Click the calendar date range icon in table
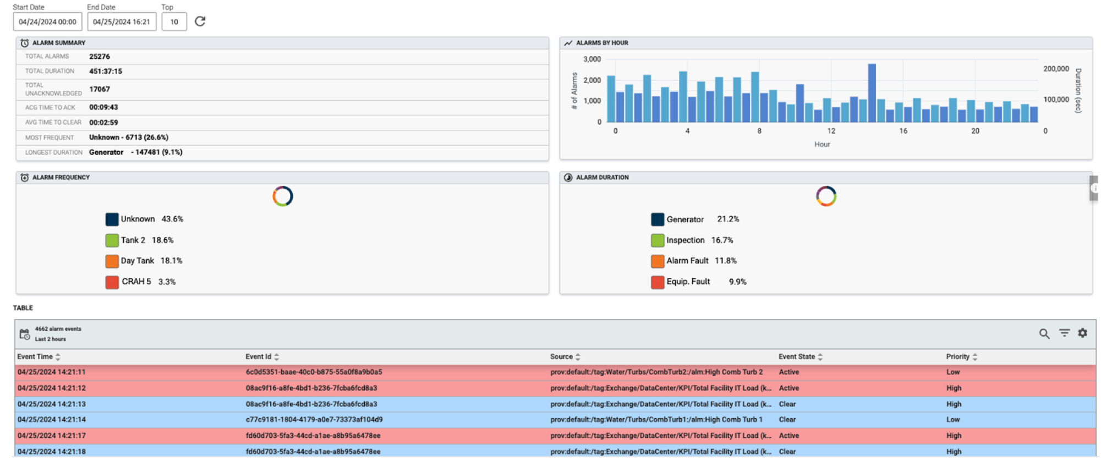This screenshot has width=1106, height=472. (25, 334)
